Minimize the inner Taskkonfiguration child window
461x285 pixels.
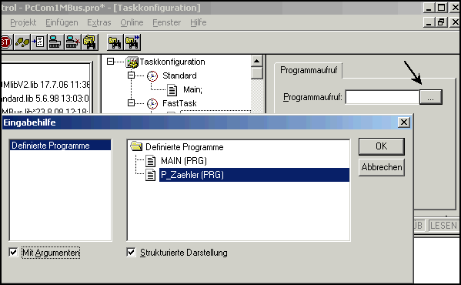pos(429,22)
